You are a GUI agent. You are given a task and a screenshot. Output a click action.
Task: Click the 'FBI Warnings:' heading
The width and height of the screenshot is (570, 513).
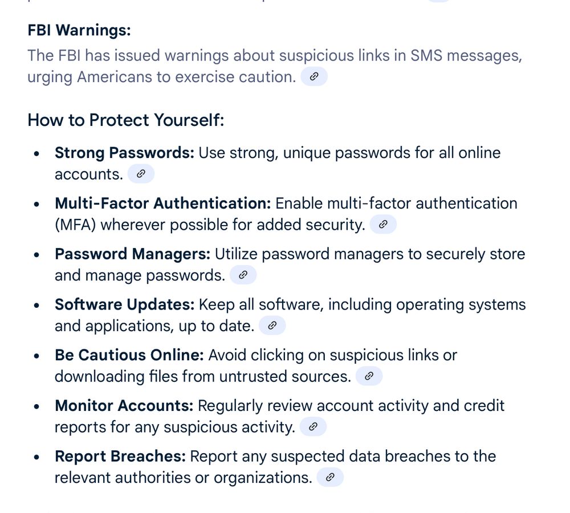[x=79, y=30]
